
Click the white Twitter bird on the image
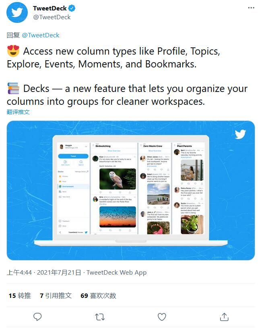click(240, 134)
